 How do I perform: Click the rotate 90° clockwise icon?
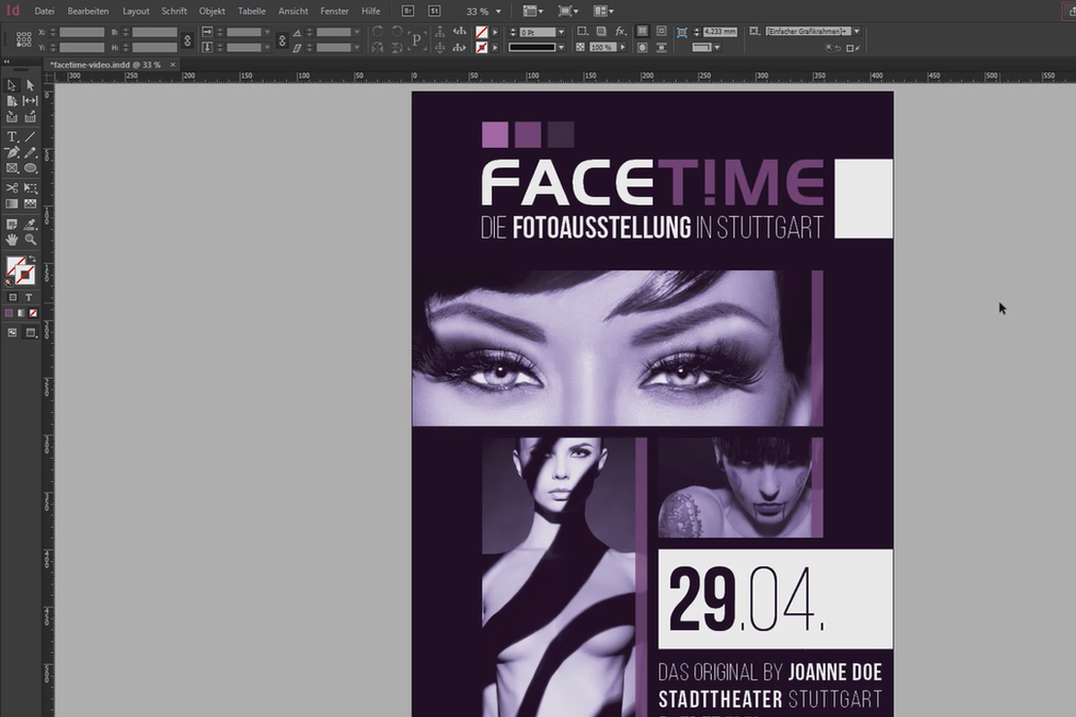tap(377, 31)
